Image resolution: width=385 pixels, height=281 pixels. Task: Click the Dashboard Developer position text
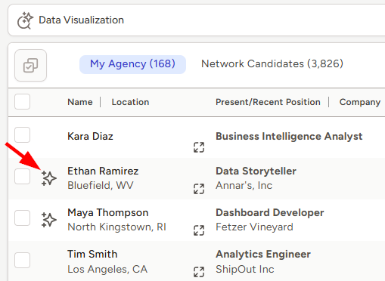click(270, 213)
